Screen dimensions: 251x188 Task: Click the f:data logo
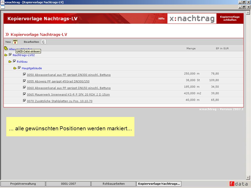pos(239,184)
